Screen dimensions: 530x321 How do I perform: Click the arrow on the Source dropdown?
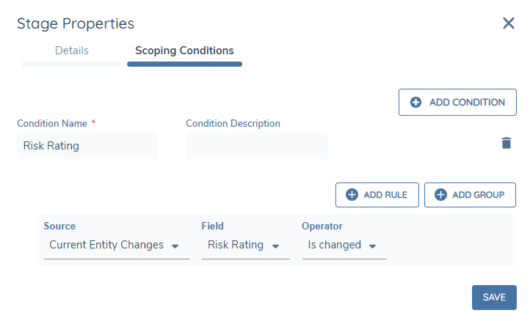(x=175, y=246)
